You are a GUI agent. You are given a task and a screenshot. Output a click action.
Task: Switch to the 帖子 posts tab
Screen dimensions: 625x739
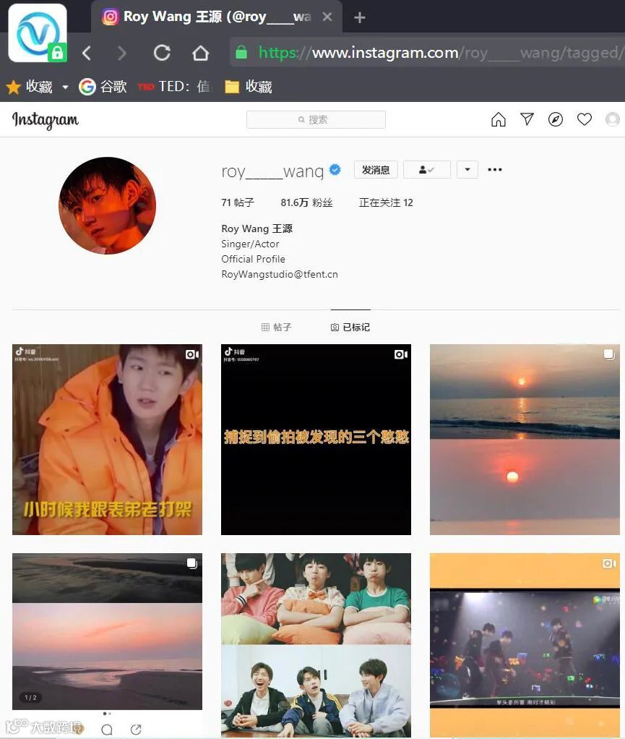pos(277,327)
